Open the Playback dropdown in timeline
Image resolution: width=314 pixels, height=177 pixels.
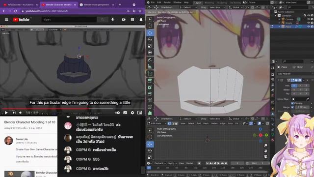(159, 163)
